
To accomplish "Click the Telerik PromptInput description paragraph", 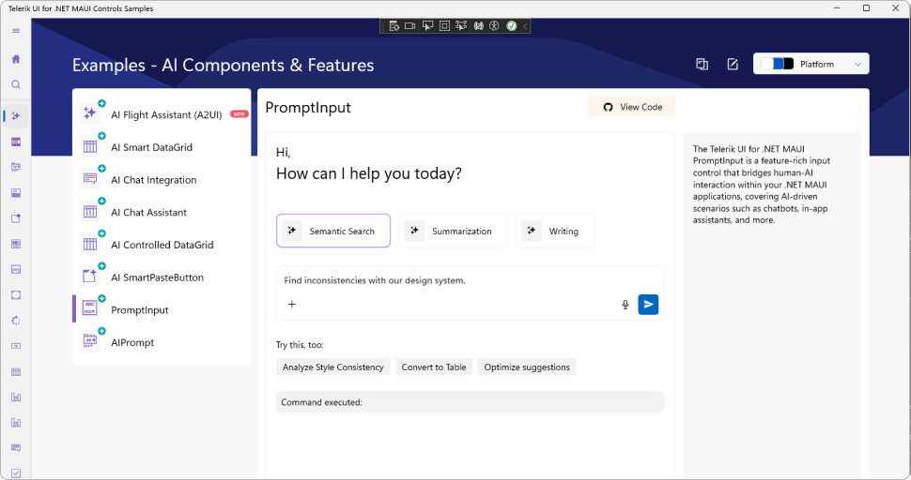I will pyautogui.click(x=762, y=185).
